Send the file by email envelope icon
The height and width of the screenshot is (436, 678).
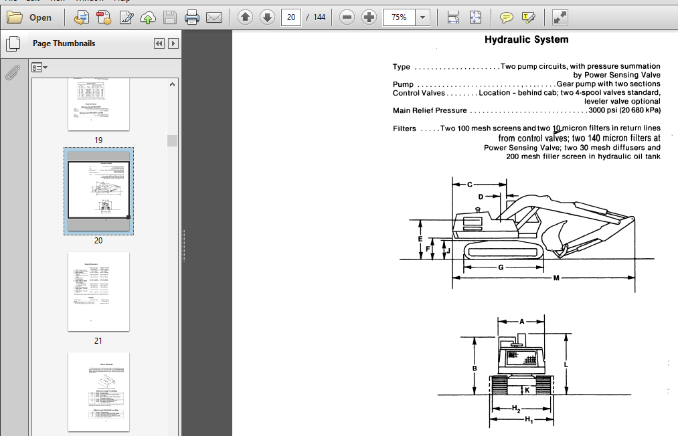click(x=214, y=17)
